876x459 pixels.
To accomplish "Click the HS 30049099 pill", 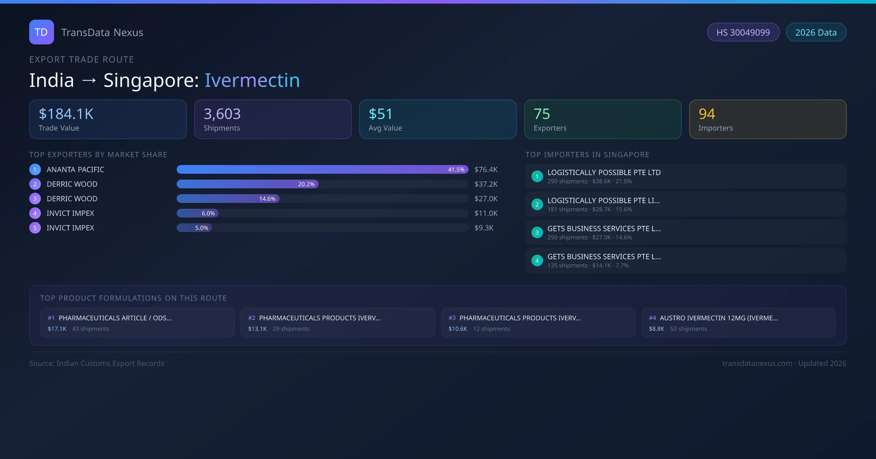I will [x=743, y=32].
